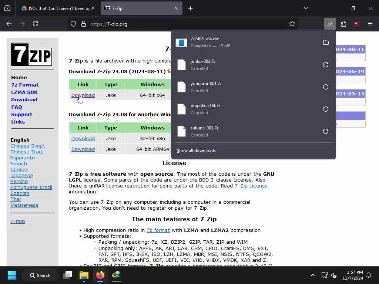Switch language to French
This screenshot has width=379, height=284.
(x=19, y=164)
